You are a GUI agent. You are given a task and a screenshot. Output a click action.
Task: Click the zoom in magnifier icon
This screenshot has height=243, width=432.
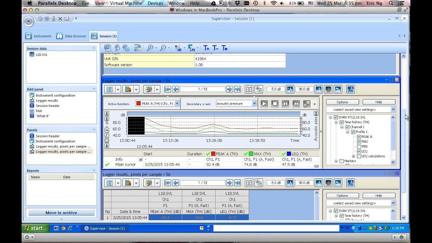[150, 48]
